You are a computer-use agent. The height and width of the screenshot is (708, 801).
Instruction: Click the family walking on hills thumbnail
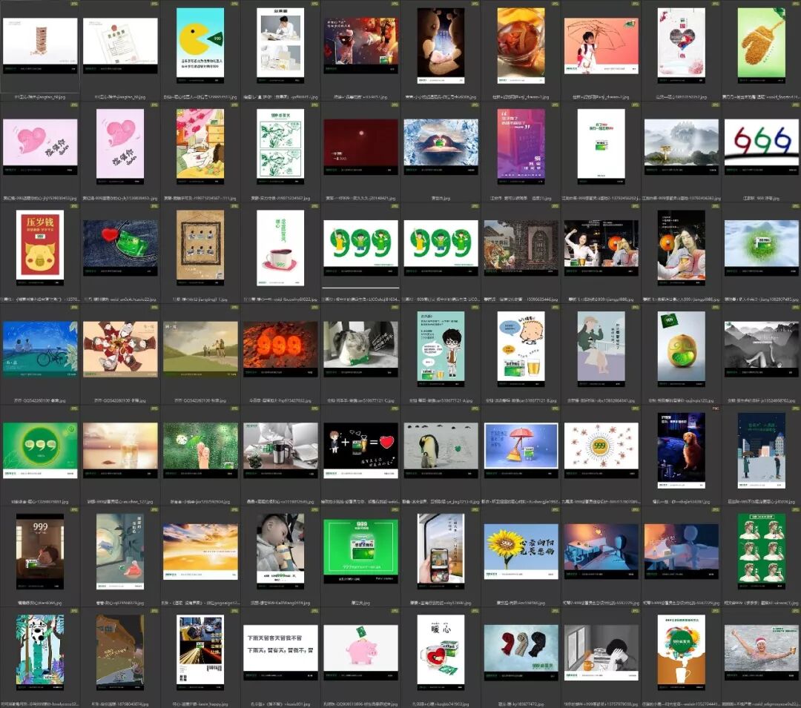(x=200, y=350)
